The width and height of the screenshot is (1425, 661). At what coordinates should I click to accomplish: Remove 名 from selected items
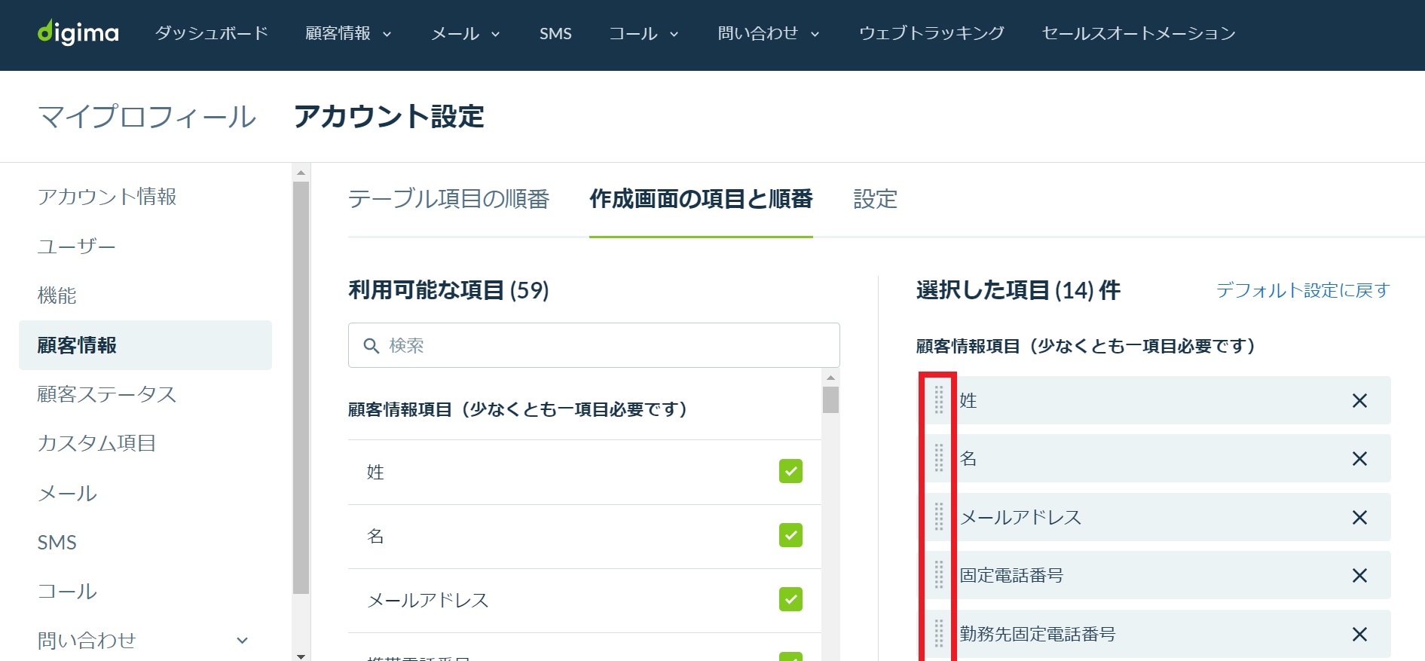click(1359, 459)
